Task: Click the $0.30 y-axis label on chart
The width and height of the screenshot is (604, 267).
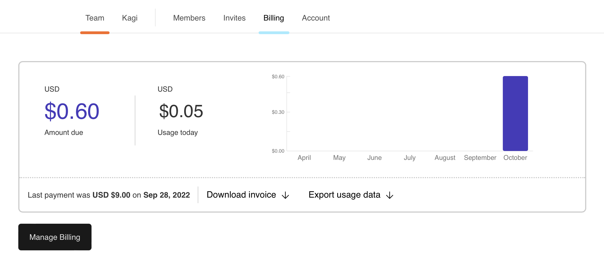Action: pos(278,112)
